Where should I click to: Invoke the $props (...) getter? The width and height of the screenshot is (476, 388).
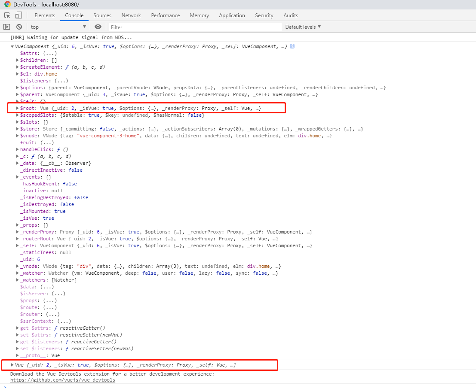50,300
